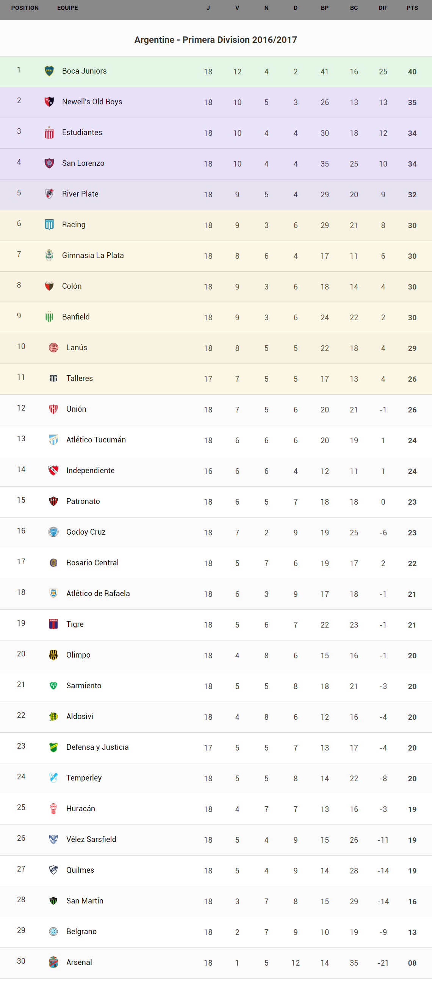Click the Independiente club crest

point(53,470)
